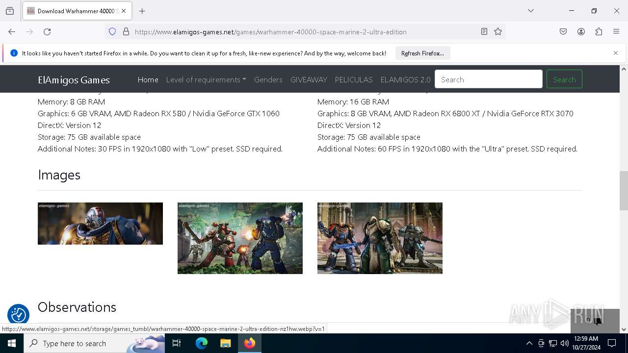628x353 pixels.
Task: Open Firefox account menu
Action: pos(581,32)
